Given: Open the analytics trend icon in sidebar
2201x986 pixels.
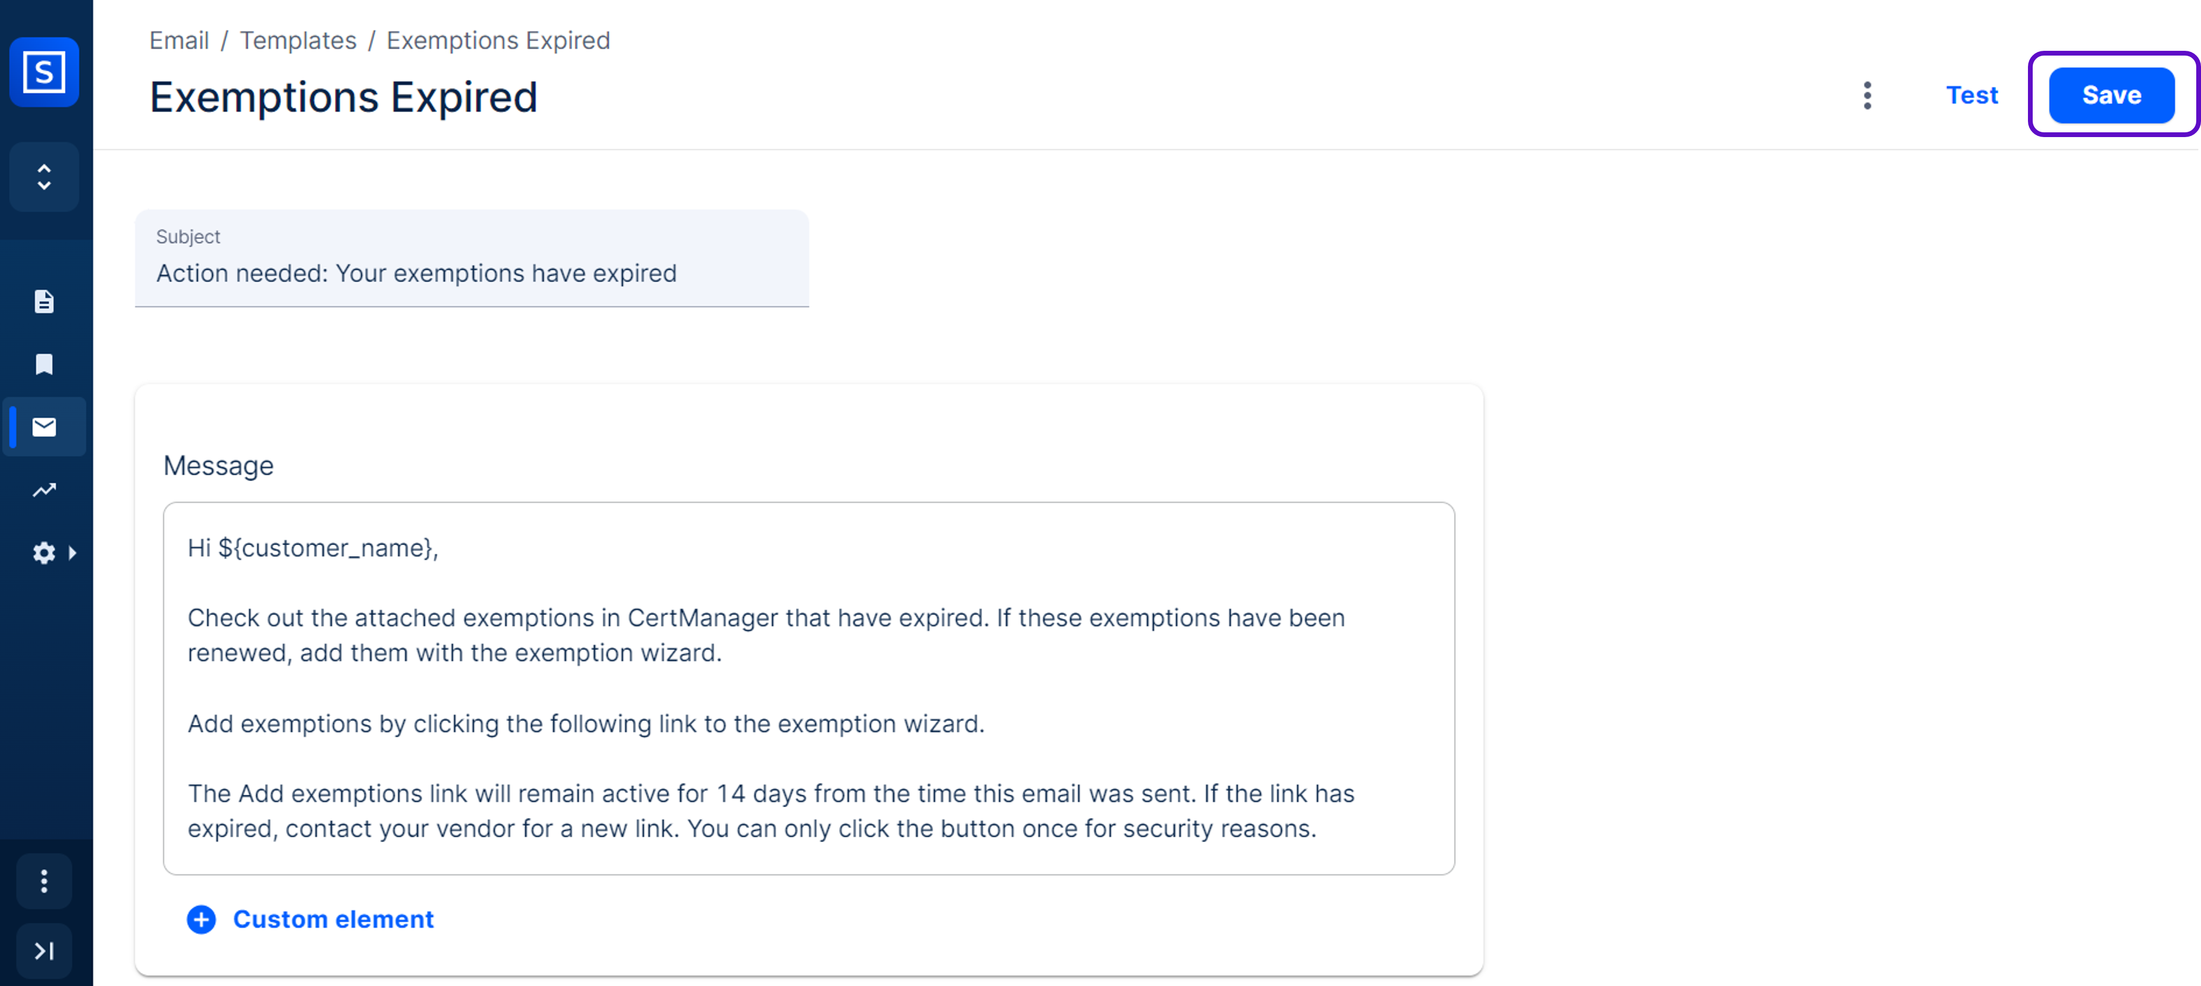Looking at the screenshot, I should [44, 490].
